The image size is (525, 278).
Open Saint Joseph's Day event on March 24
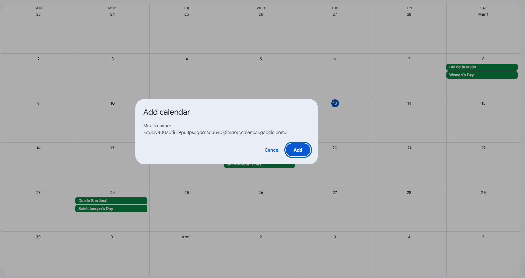point(111,209)
